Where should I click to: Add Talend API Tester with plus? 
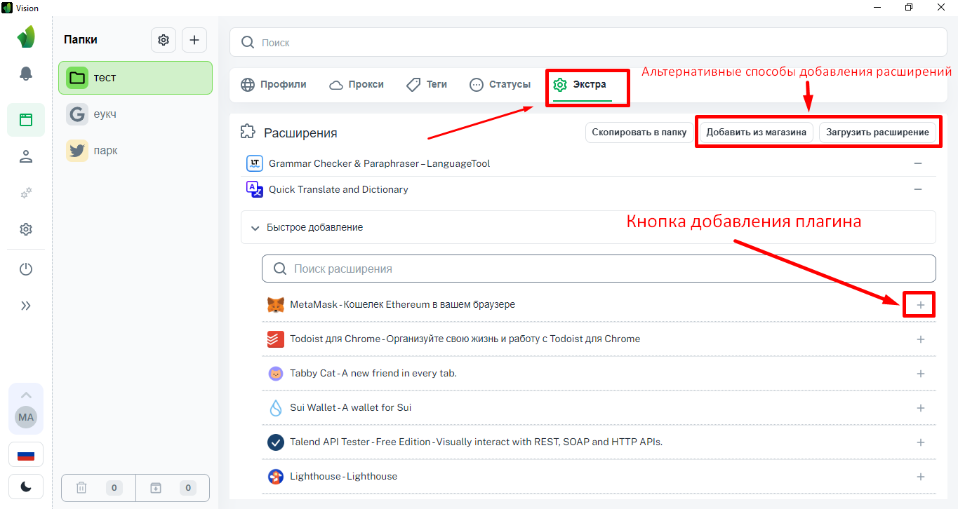pos(921,442)
